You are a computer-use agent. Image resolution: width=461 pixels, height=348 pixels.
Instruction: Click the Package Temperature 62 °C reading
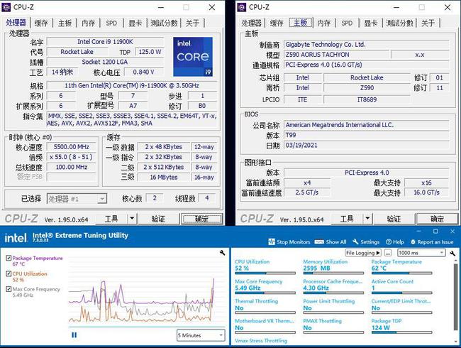(x=379, y=268)
